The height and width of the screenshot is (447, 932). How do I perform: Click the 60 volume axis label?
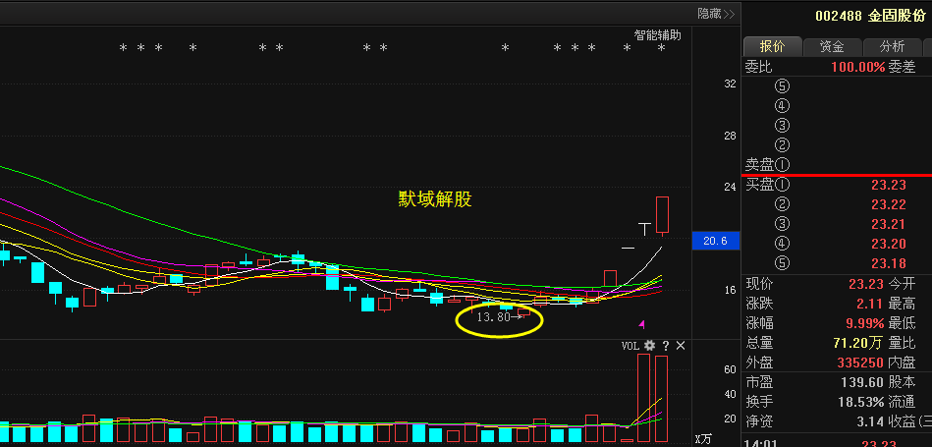pyautogui.click(x=730, y=369)
